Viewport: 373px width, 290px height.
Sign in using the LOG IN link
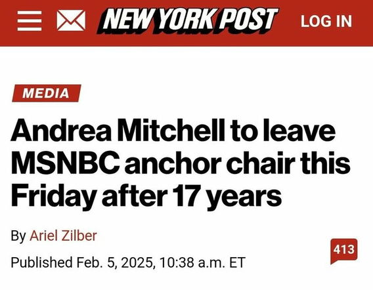(x=326, y=21)
